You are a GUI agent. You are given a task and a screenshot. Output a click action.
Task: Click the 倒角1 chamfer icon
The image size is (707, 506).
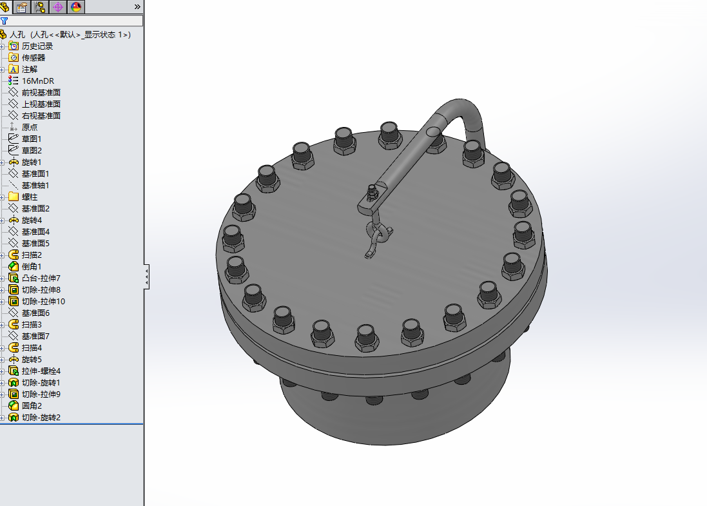pyautogui.click(x=14, y=266)
